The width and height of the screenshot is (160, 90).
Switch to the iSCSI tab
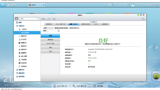pos(96,24)
